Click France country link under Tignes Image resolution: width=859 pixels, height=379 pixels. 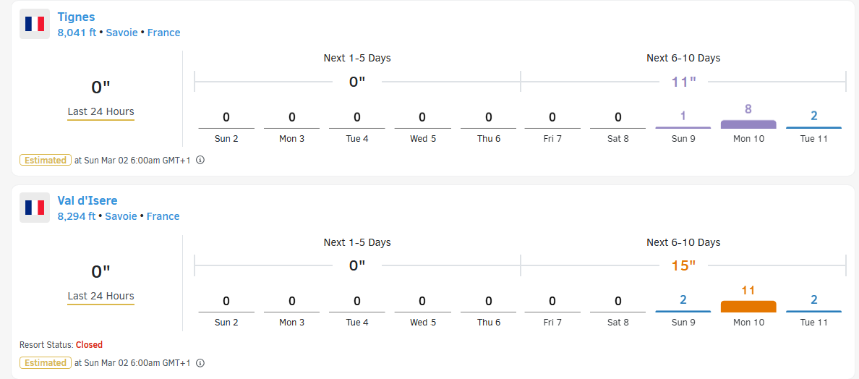tap(164, 33)
